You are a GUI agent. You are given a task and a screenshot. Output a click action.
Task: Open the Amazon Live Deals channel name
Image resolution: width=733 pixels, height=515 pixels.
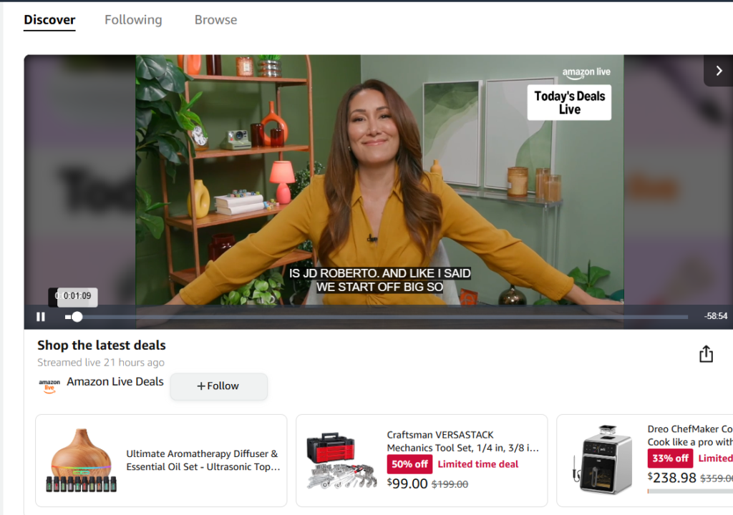[x=115, y=381]
